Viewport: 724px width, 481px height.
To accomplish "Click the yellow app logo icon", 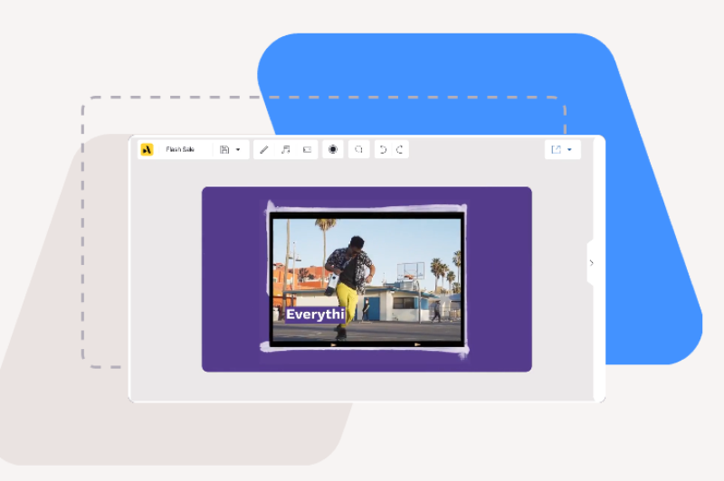I will 147,149.
